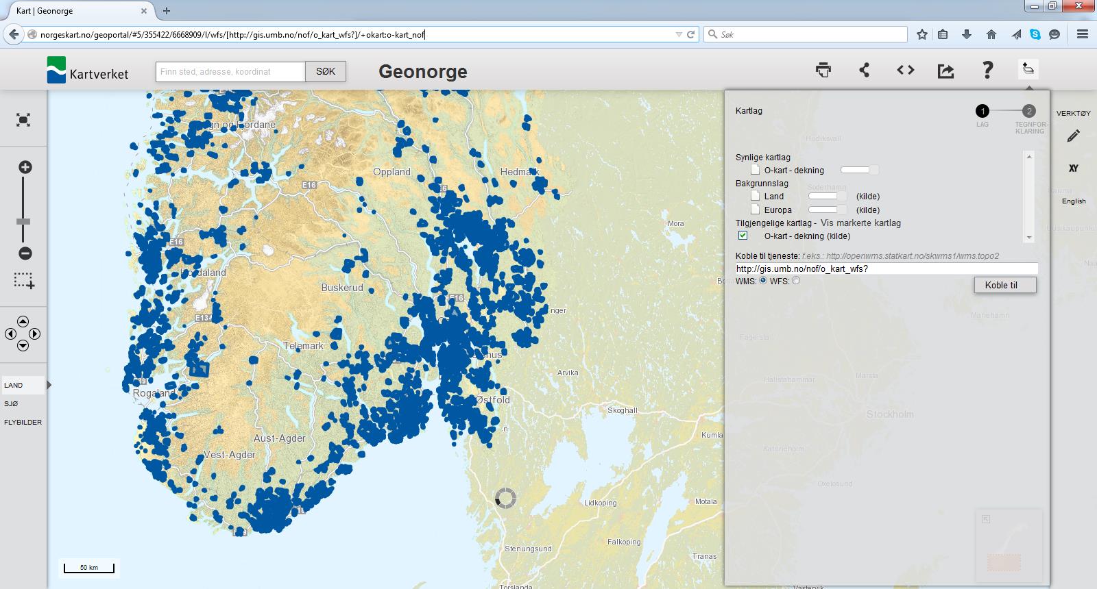Image resolution: width=1097 pixels, height=589 pixels.
Task: Pan the map right with arrow
Action: (x=35, y=334)
